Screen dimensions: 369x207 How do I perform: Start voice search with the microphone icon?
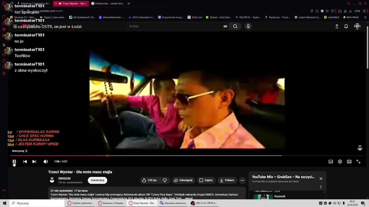tap(248, 26)
